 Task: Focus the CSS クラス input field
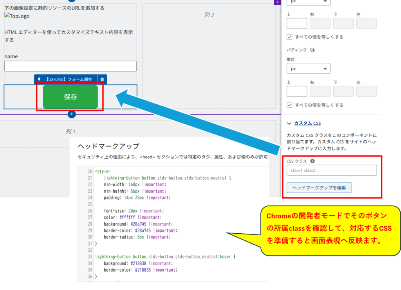[x=332, y=170]
